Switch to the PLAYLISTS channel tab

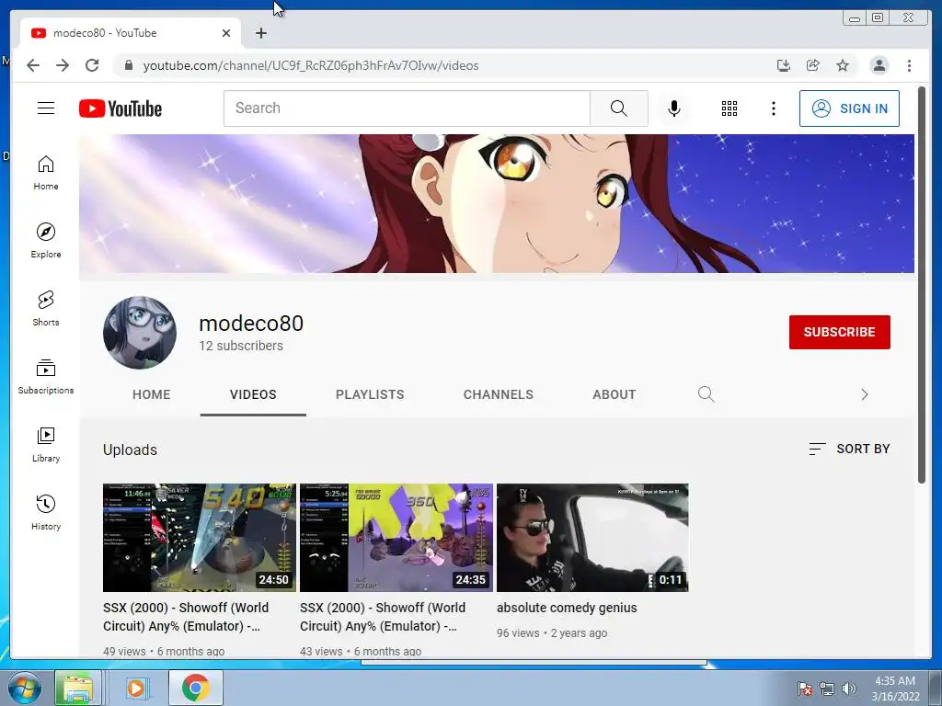[370, 394]
